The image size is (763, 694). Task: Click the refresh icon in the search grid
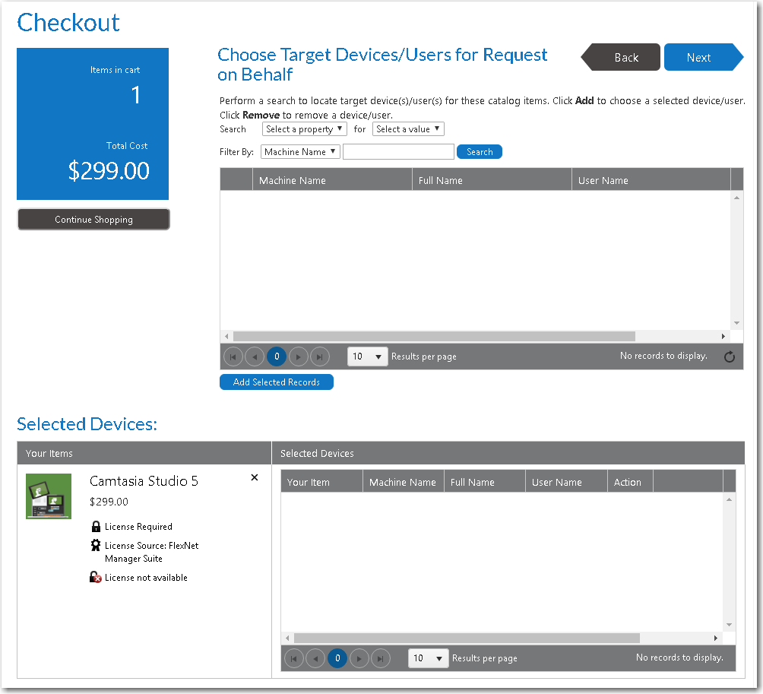[x=729, y=357]
